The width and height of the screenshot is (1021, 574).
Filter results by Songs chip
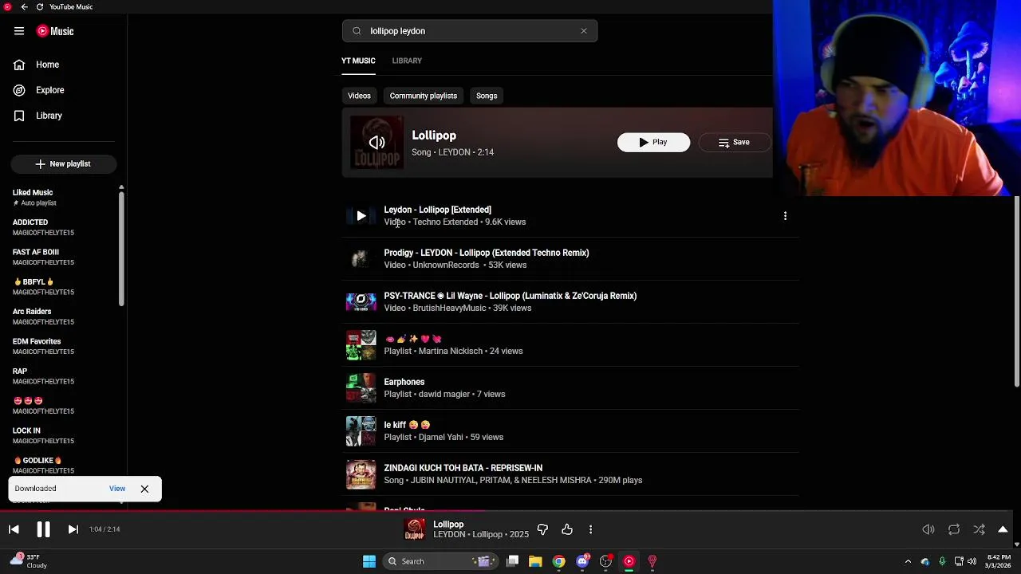pos(487,96)
